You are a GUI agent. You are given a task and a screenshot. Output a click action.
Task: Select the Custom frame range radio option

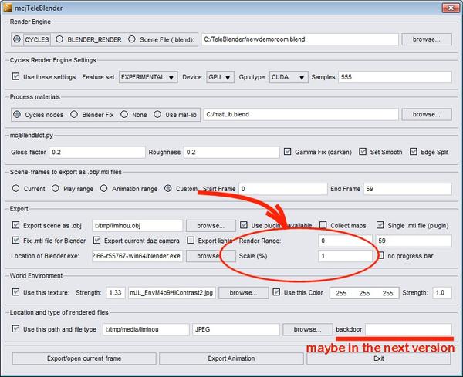168,188
